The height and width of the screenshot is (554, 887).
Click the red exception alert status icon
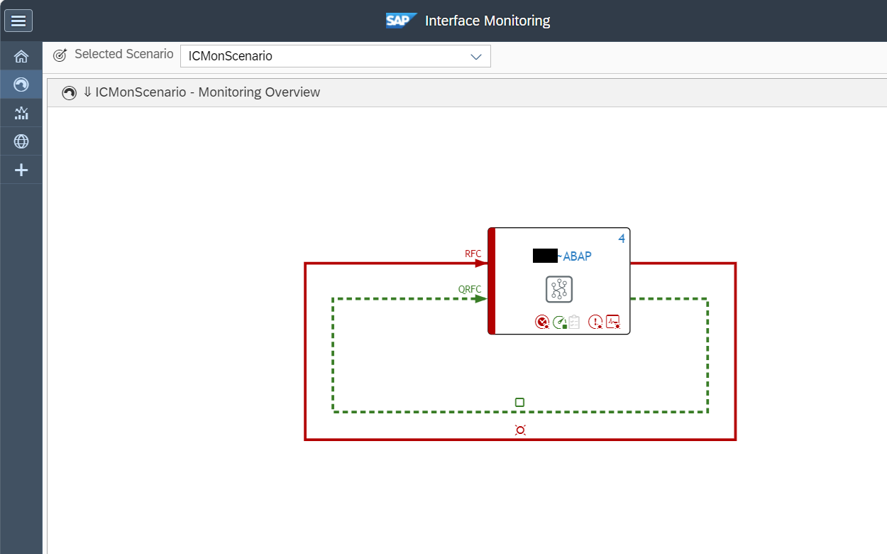click(x=595, y=322)
